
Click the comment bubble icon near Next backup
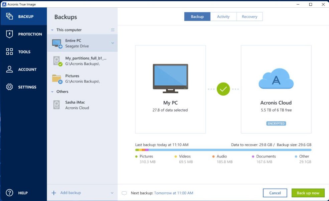coord(124,193)
